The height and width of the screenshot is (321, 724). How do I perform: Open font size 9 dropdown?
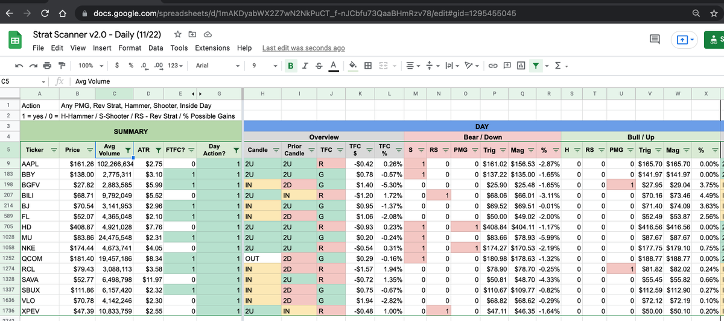point(264,66)
